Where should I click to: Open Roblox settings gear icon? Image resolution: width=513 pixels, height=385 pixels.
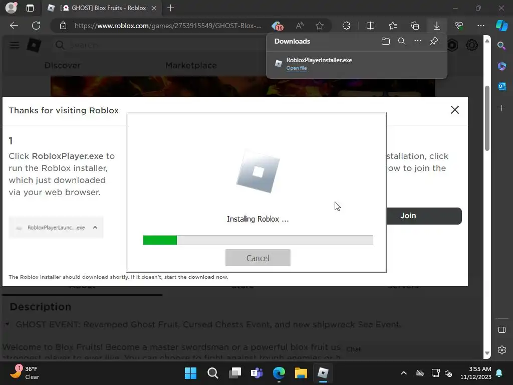tap(471, 45)
